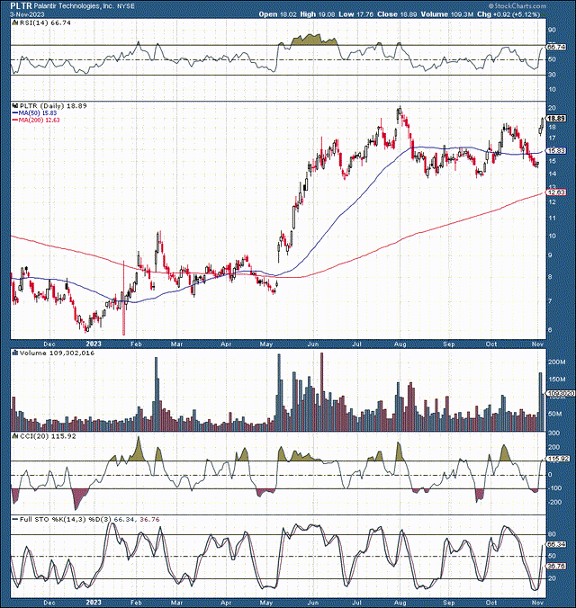This screenshot has width=576, height=608.
Task: Click the red MA(200) legend line icon
Action: coord(13,119)
